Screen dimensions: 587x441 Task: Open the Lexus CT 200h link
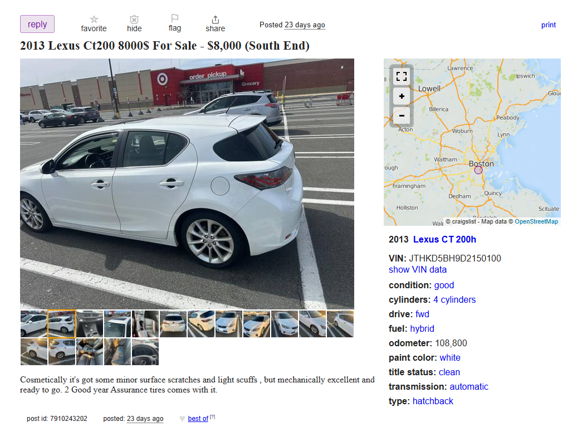pos(444,239)
